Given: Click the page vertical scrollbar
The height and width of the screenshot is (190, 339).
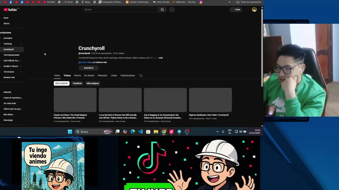Looking at the screenshot, I should 262,47.
